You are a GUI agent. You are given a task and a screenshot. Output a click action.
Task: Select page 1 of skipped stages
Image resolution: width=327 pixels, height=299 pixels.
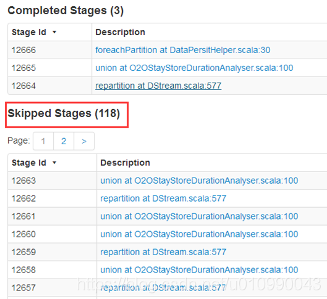43,141
